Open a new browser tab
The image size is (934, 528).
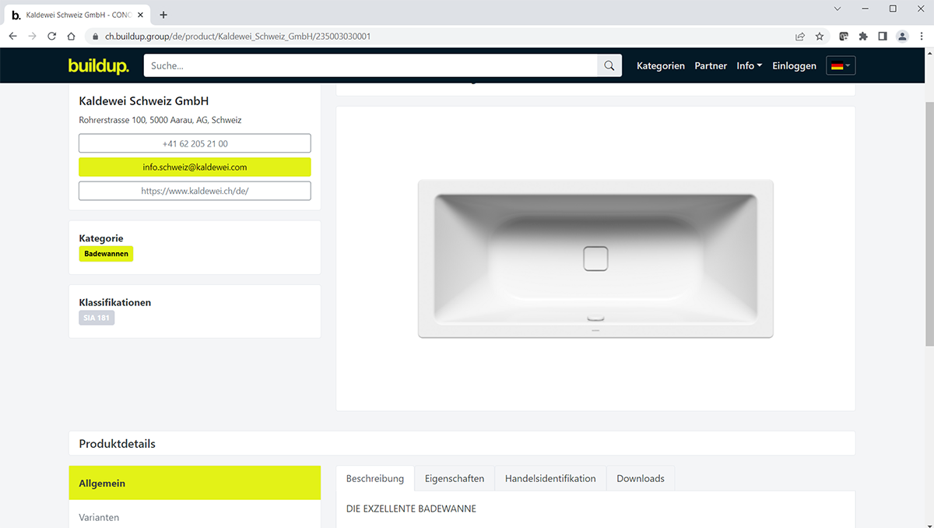click(163, 15)
